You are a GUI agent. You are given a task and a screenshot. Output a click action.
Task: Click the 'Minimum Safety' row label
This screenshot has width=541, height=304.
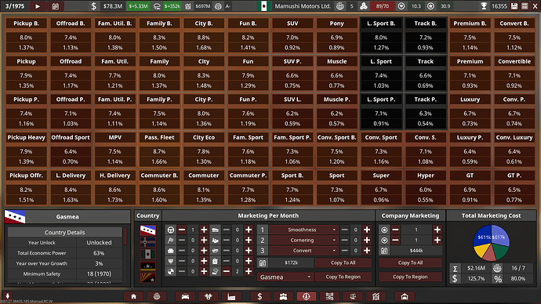click(42, 273)
